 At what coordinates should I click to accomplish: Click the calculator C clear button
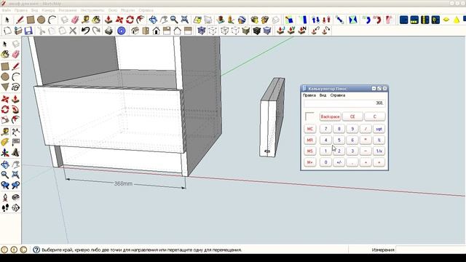pyautogui.click(x=375, y=116)
